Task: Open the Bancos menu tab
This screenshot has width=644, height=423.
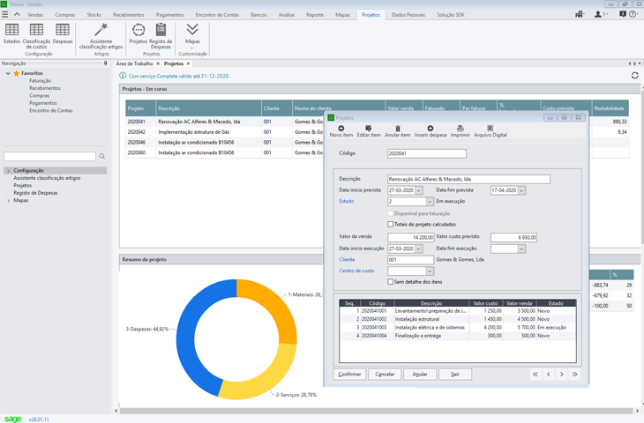Action: pos(258,15)
